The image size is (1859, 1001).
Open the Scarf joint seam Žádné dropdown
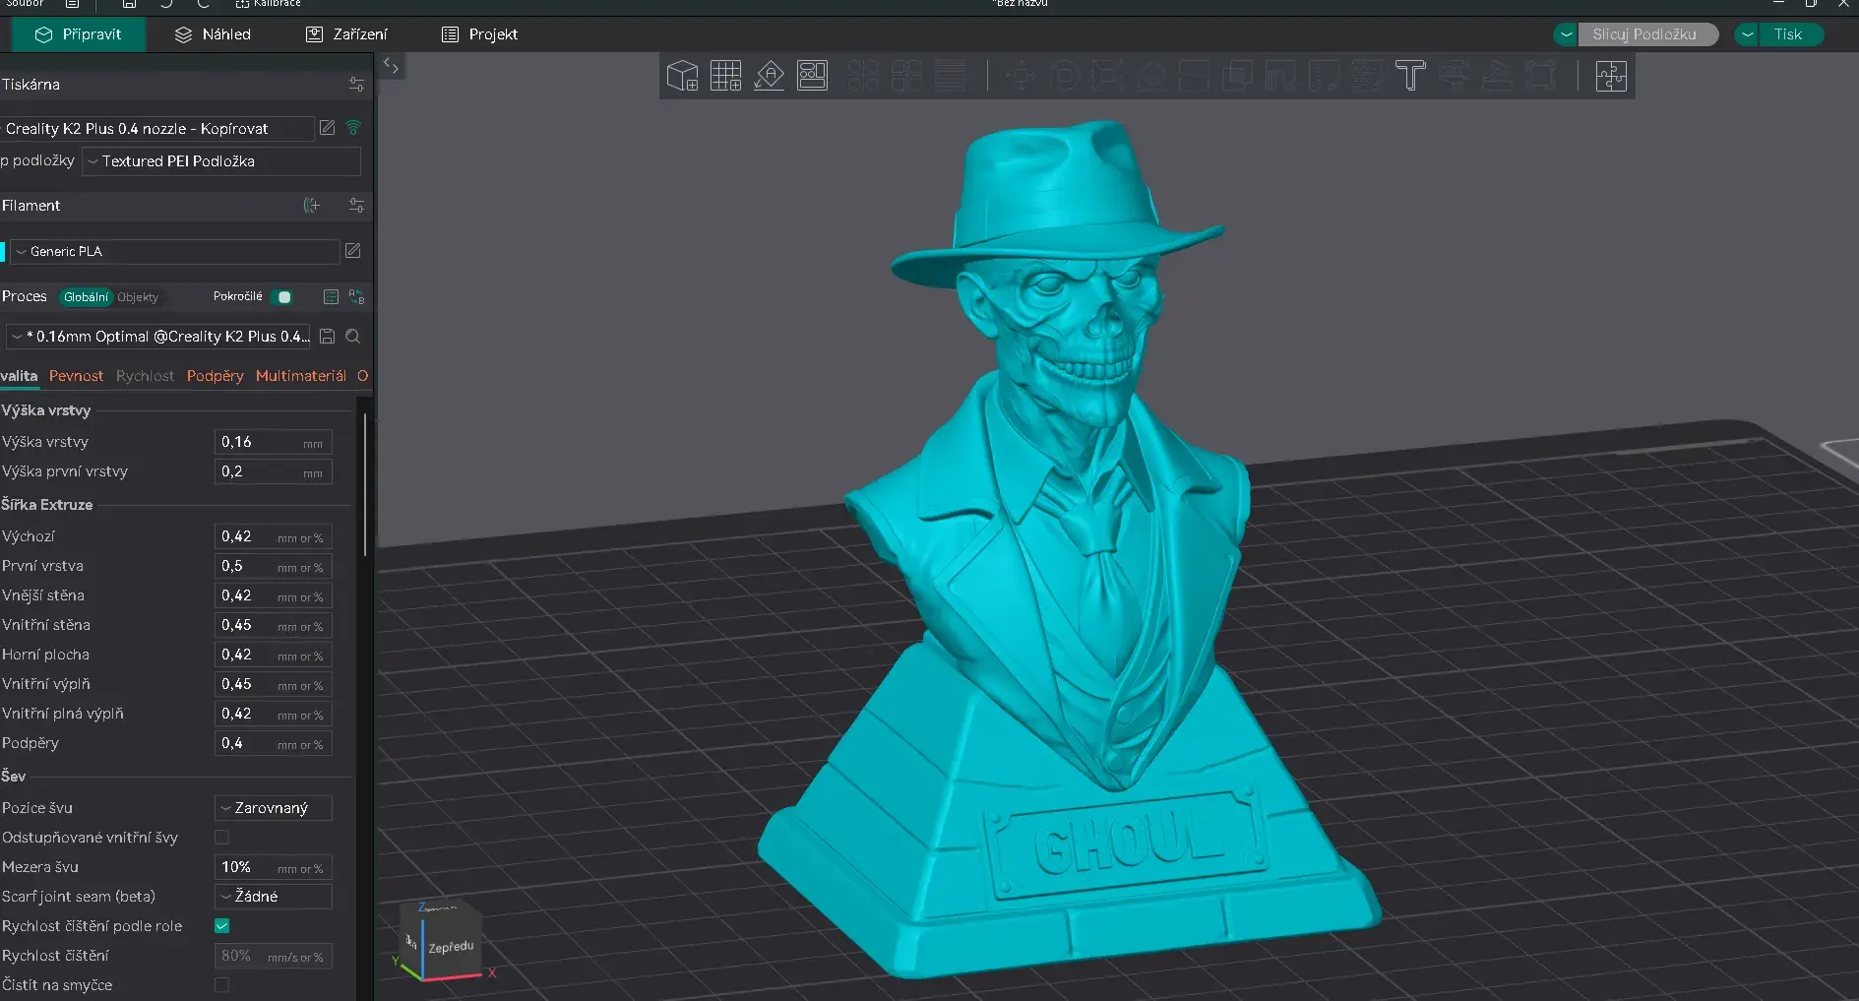[x=274, y=897]
